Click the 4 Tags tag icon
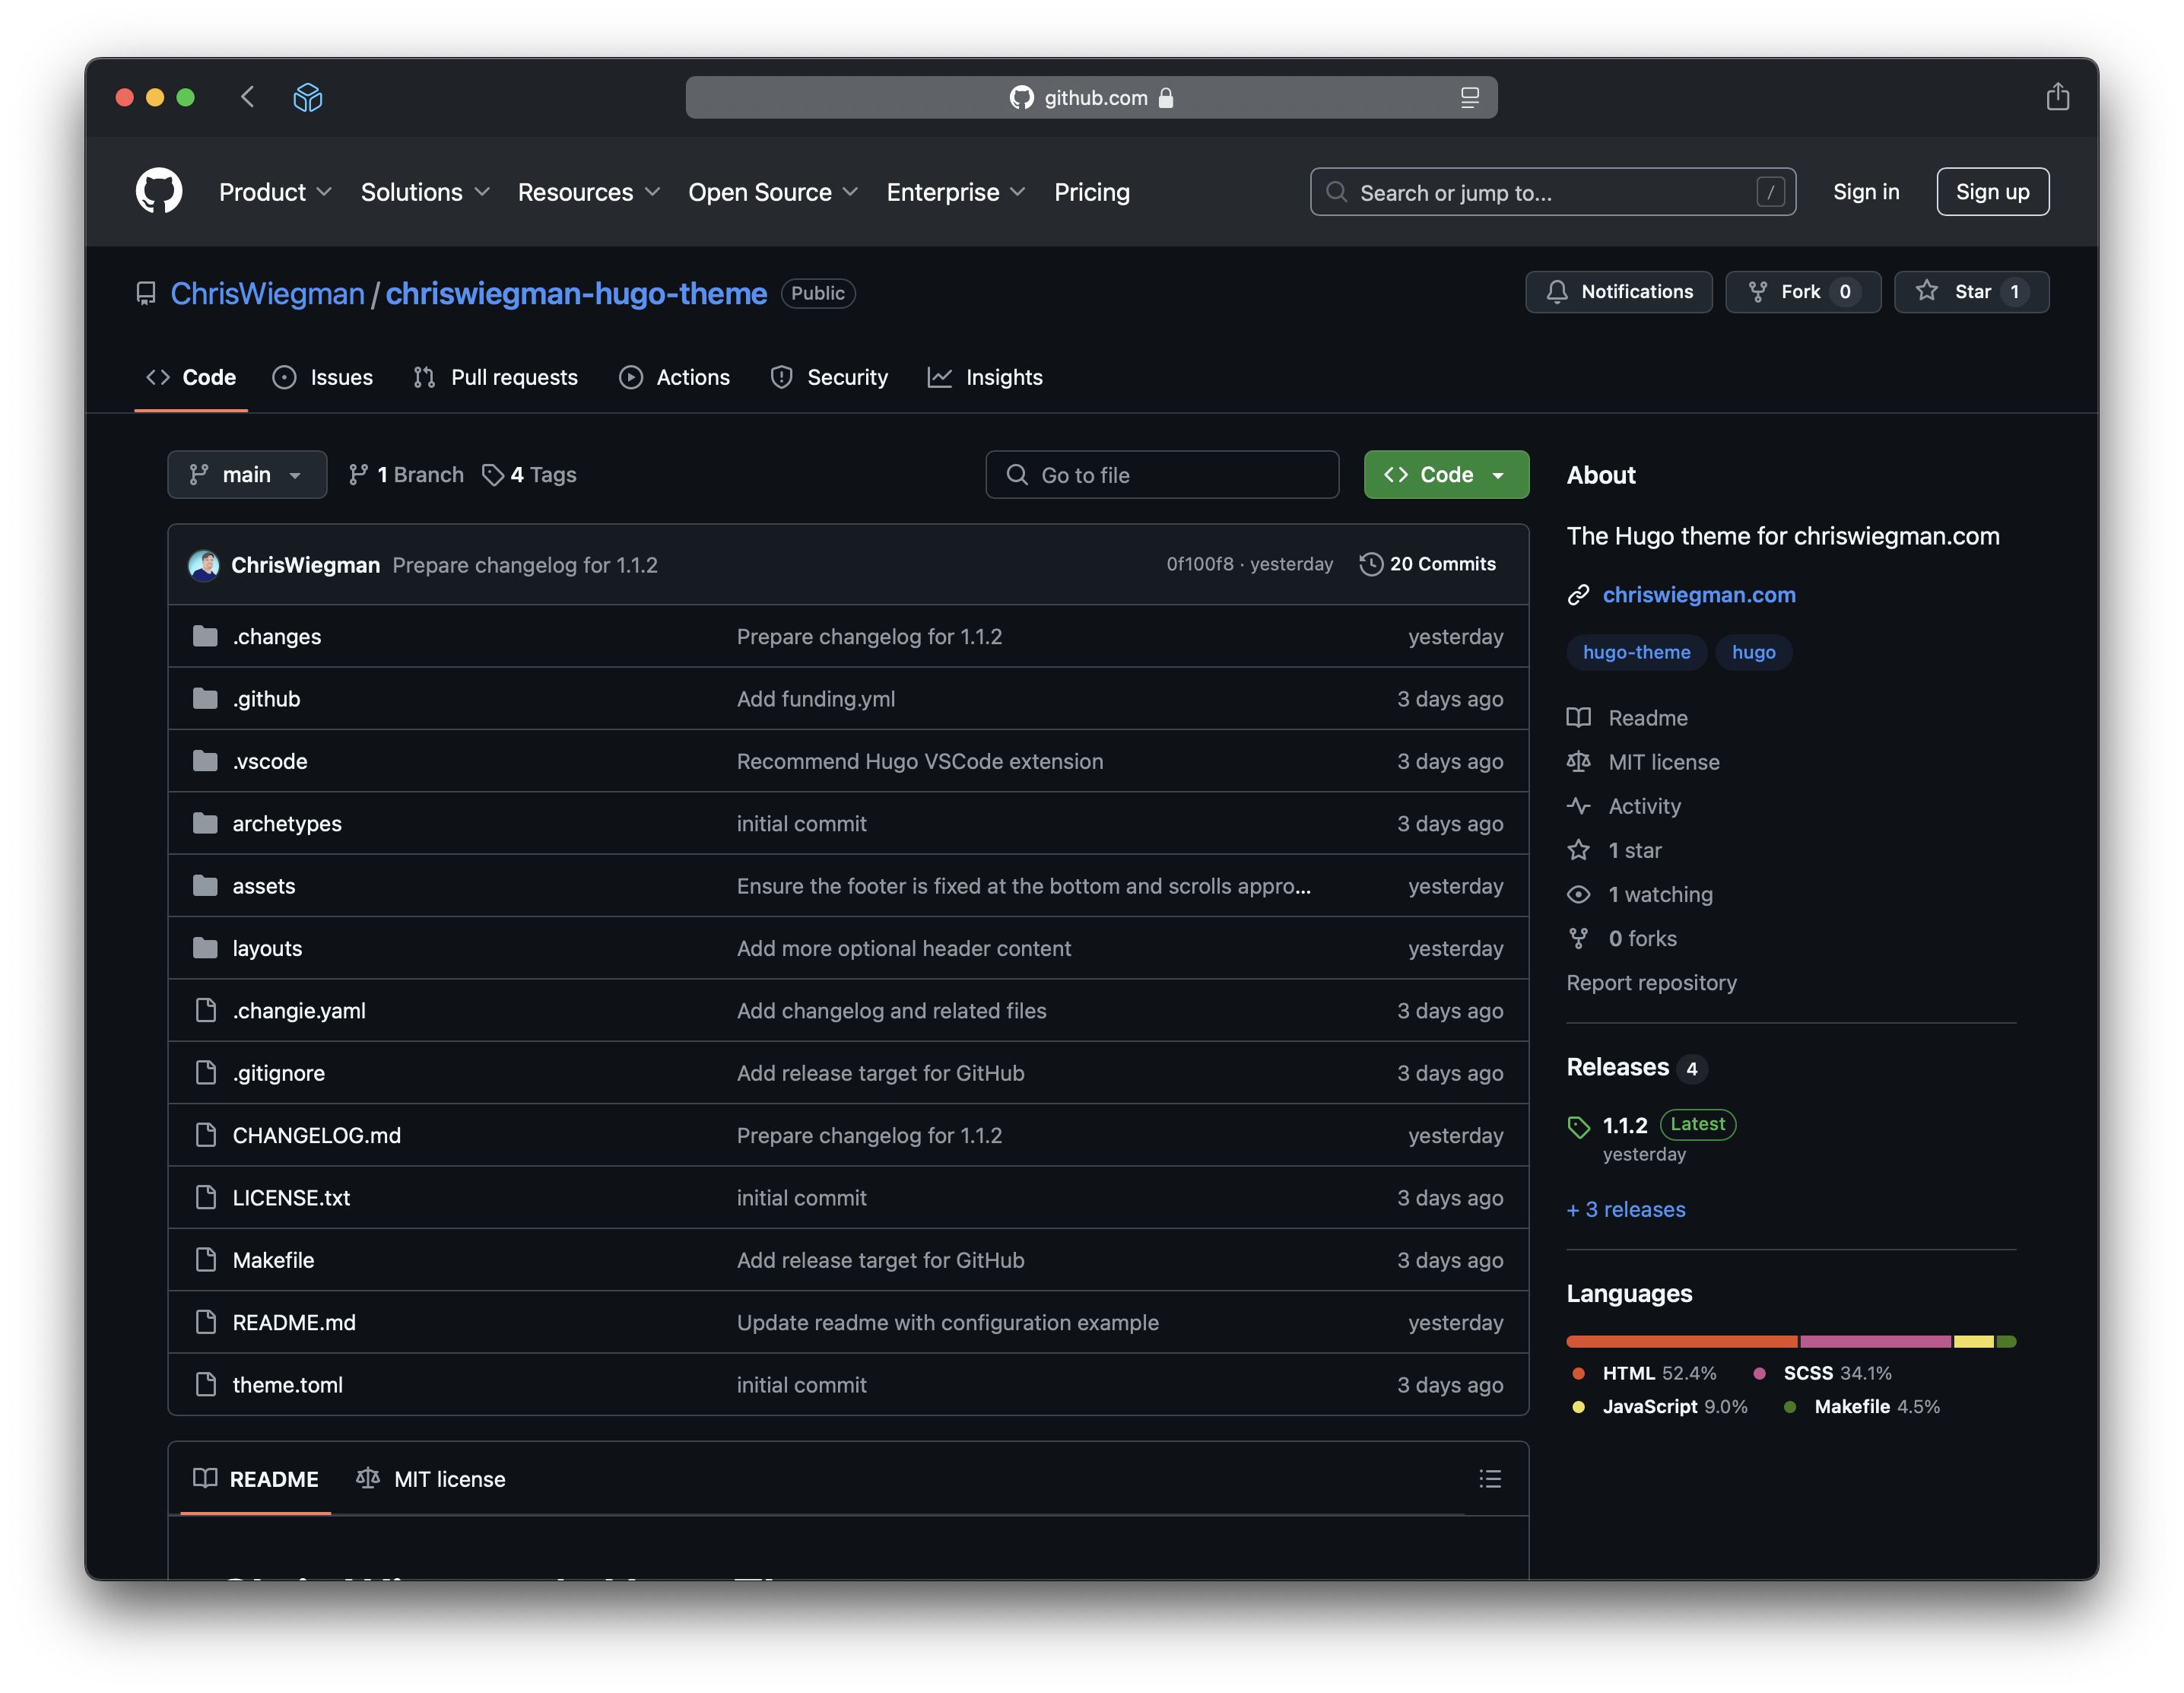 [493, 474]
